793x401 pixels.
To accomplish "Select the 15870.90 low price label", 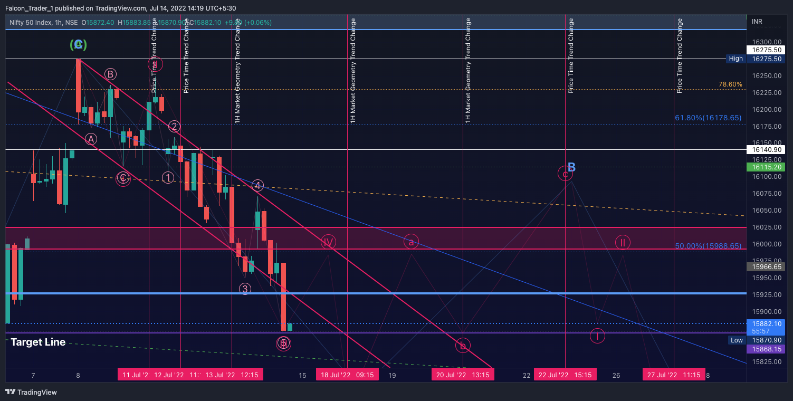I will 766,340.
